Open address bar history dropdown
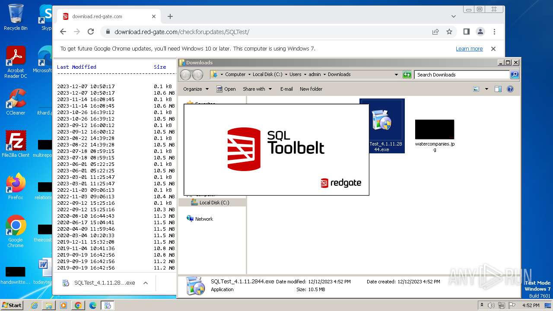 [x=396, y=75]
